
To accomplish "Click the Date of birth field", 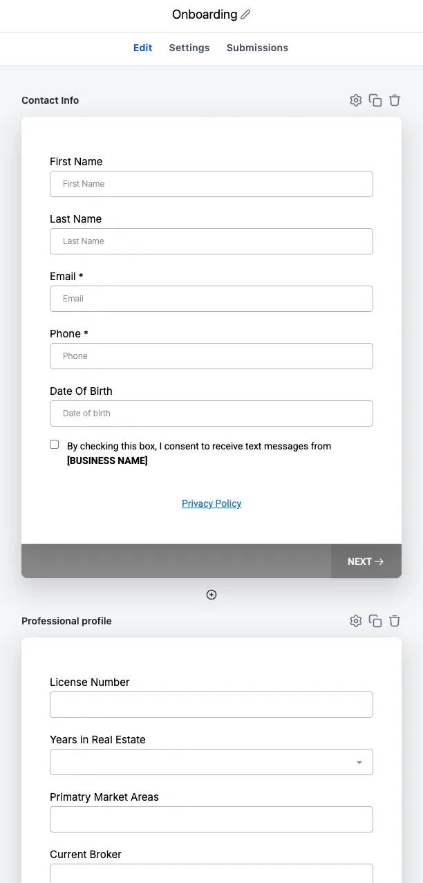I will pyautogui.click(x=211, y=413).
